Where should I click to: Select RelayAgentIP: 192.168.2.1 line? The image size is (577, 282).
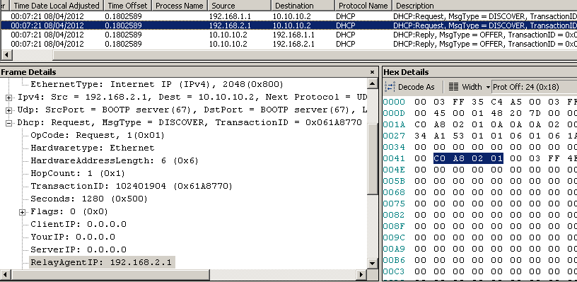(x=102, y=262)
